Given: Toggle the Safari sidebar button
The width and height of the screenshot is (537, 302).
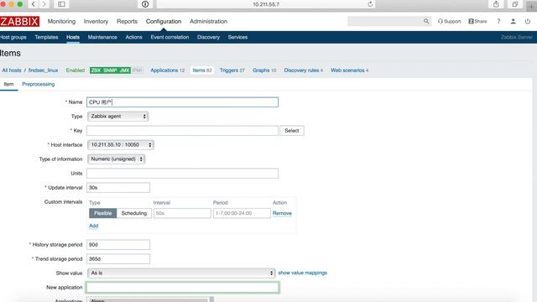Looking at the screenshot, I should click(61, 4).
